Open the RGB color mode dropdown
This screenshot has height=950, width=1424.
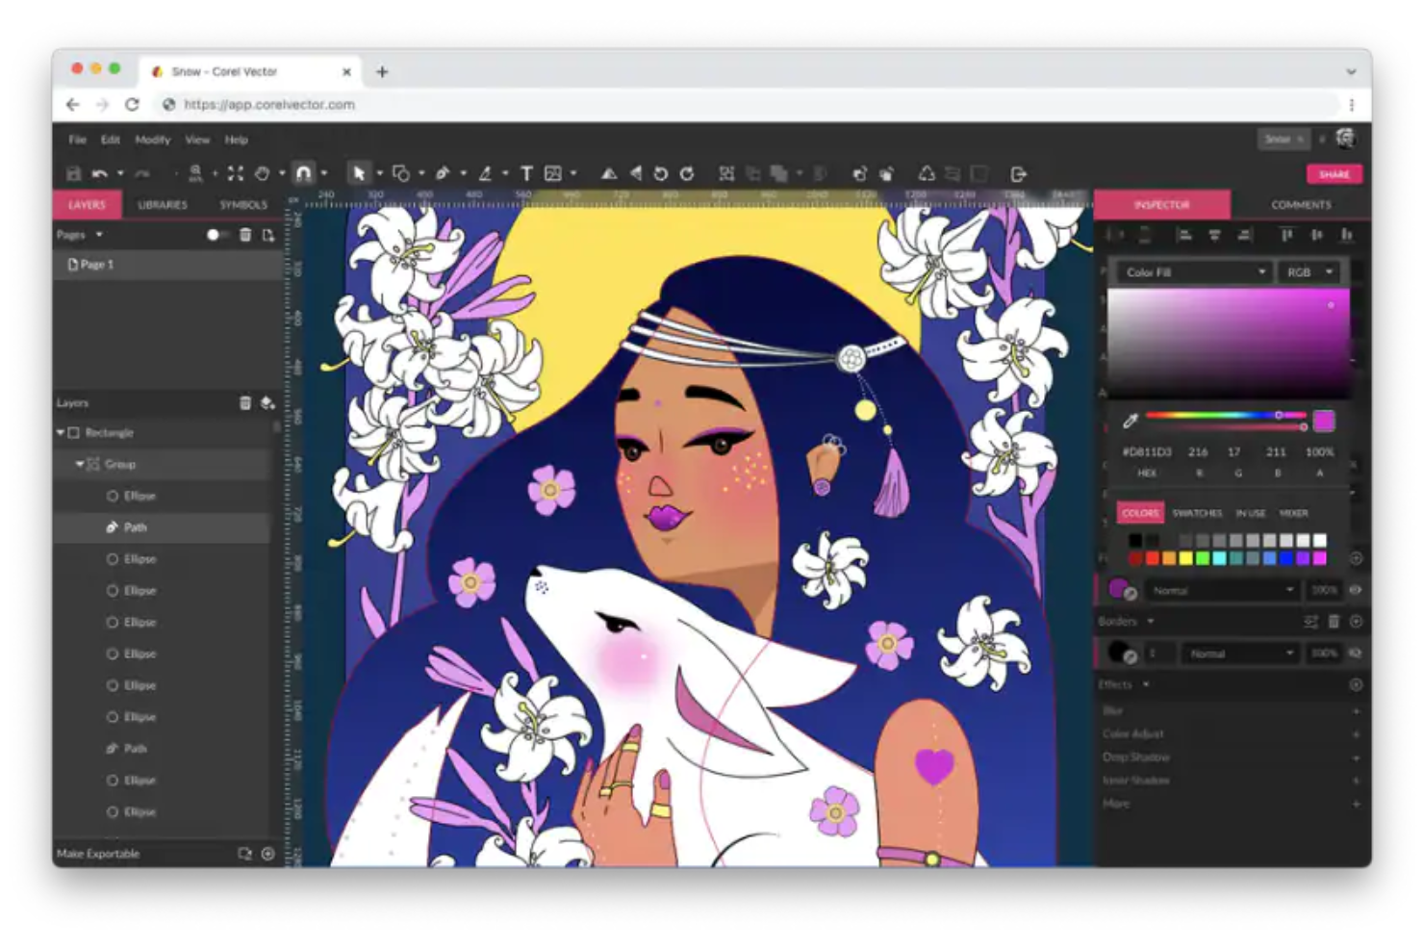1310,272
